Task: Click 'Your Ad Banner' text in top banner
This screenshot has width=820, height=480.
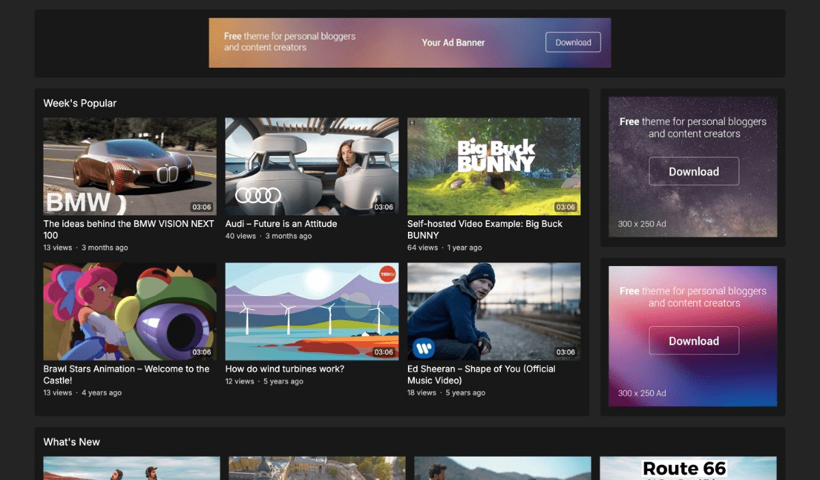Action: (x=453, y=42)
